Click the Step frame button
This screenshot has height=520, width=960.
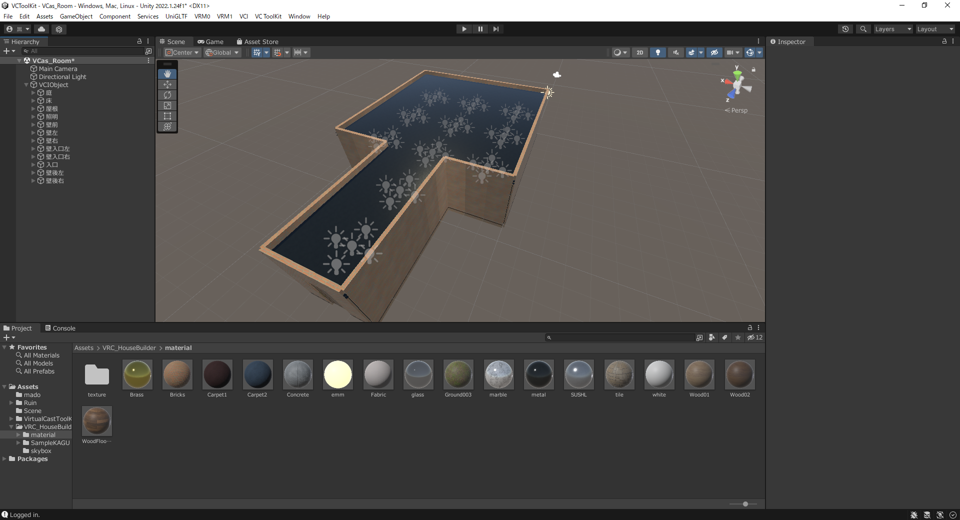click(x=495, y=29)
